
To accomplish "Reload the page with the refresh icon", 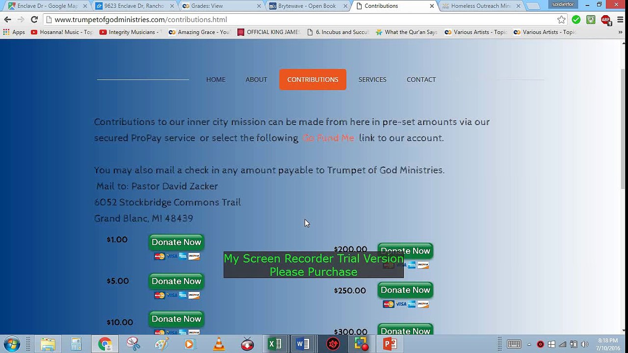I will point(34,20).
